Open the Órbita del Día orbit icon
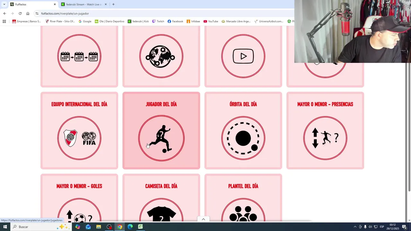411x231 pixels. click(x=243, y=138)
